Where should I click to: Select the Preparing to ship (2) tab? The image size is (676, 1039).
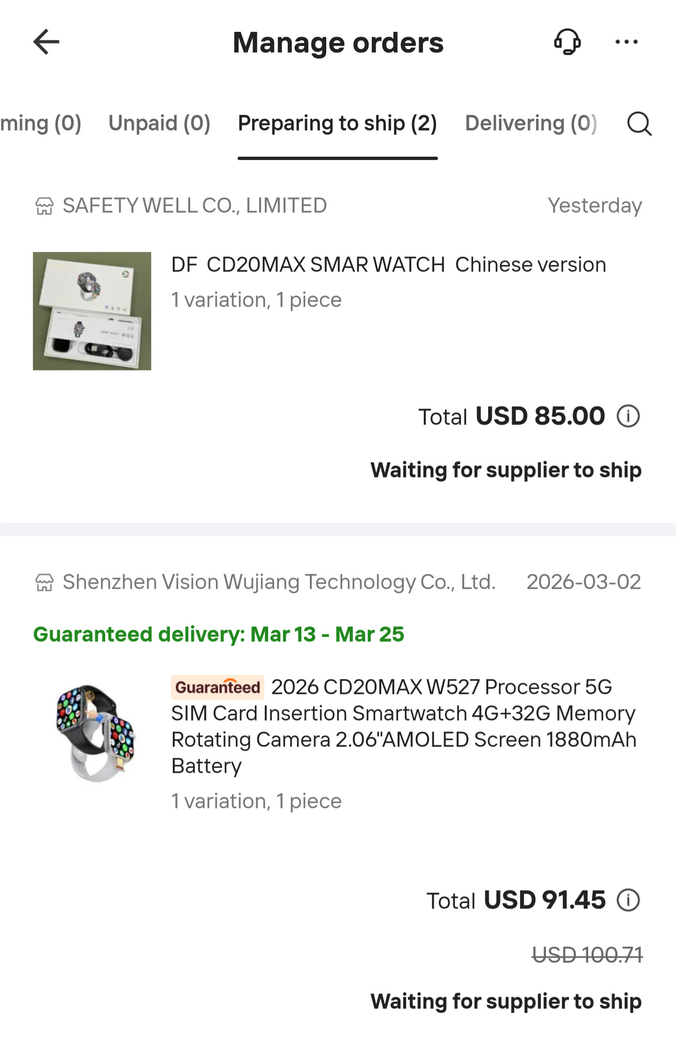coord(337,123)
